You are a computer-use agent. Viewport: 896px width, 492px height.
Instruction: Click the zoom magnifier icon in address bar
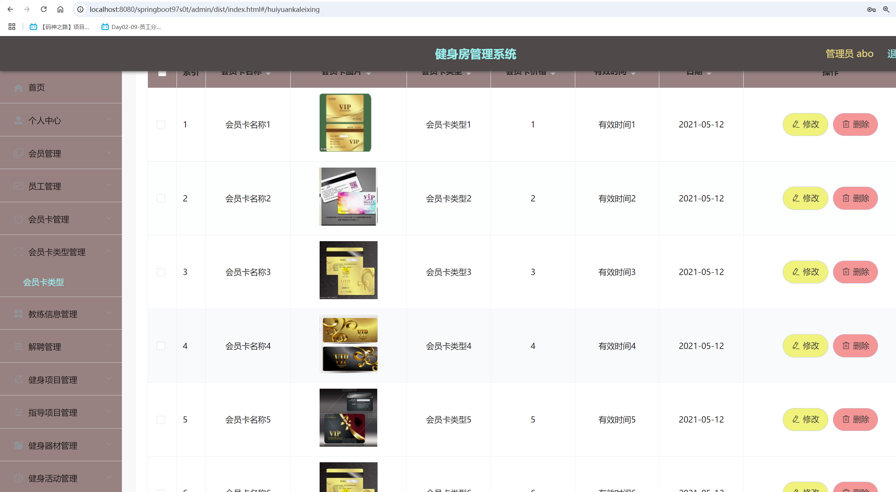coord(886,9)
